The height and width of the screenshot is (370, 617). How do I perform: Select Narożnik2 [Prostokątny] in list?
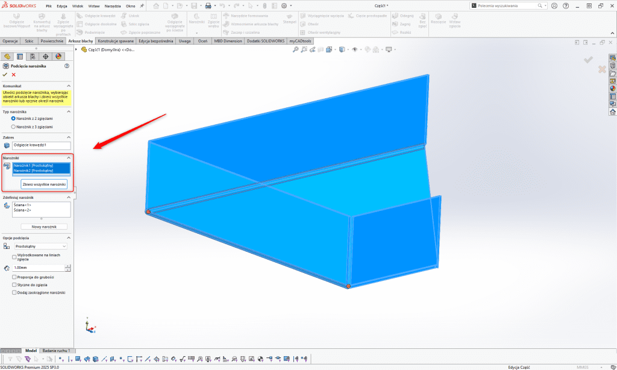pyautogui.click(x=42, y=171)
